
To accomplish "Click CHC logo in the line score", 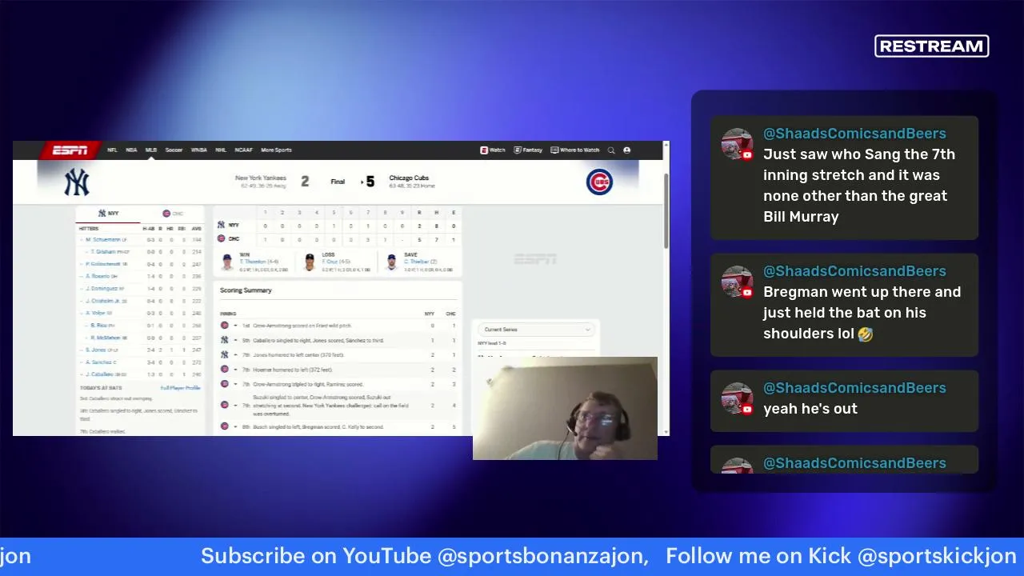I will (222, 238).
